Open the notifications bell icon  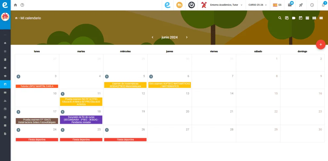tap(323, 5)
